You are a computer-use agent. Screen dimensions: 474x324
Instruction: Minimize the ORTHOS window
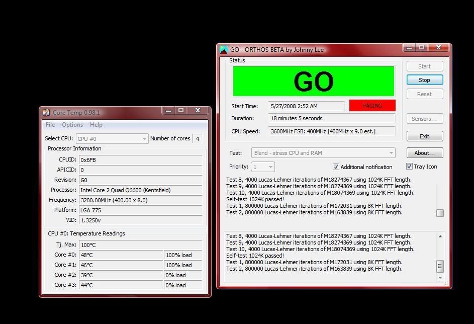pos(409,47)
